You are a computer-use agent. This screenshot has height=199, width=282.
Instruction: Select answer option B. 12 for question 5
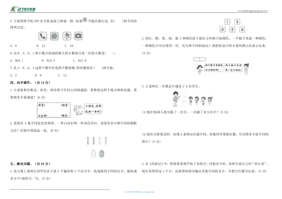pos(41,46)
